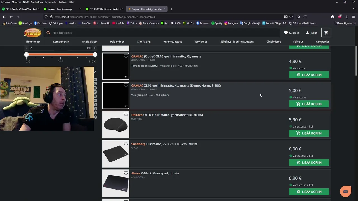Favorite the Sandberg Hiirimatto heart
This screenshot has width=358, height=201.
point(126,144)
